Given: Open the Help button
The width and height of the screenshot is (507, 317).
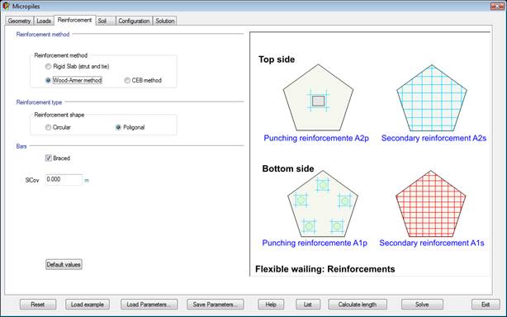Looking at the screenshot, I should point(271,305).
